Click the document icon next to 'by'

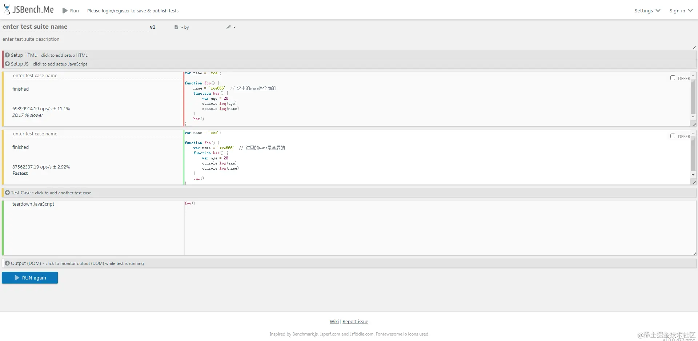tap(176, 27)
